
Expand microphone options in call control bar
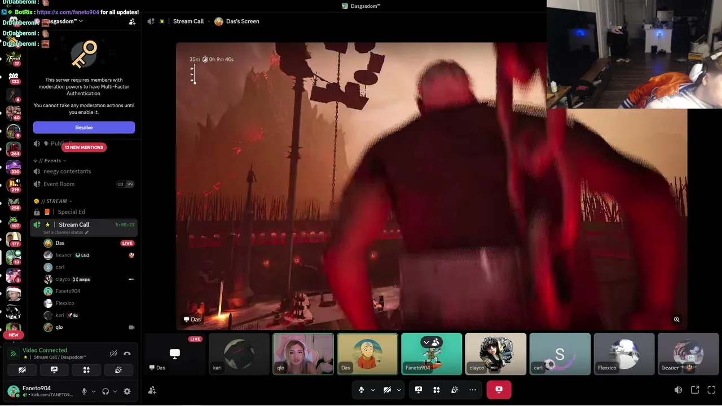coord(373,390)
